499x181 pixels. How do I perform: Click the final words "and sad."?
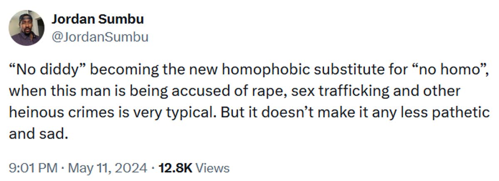tap(38, 135)
